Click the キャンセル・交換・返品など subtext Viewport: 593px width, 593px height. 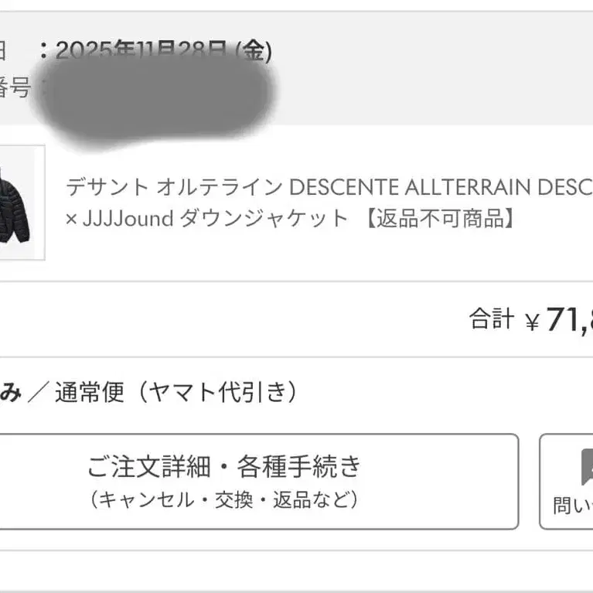coord(224,500)
